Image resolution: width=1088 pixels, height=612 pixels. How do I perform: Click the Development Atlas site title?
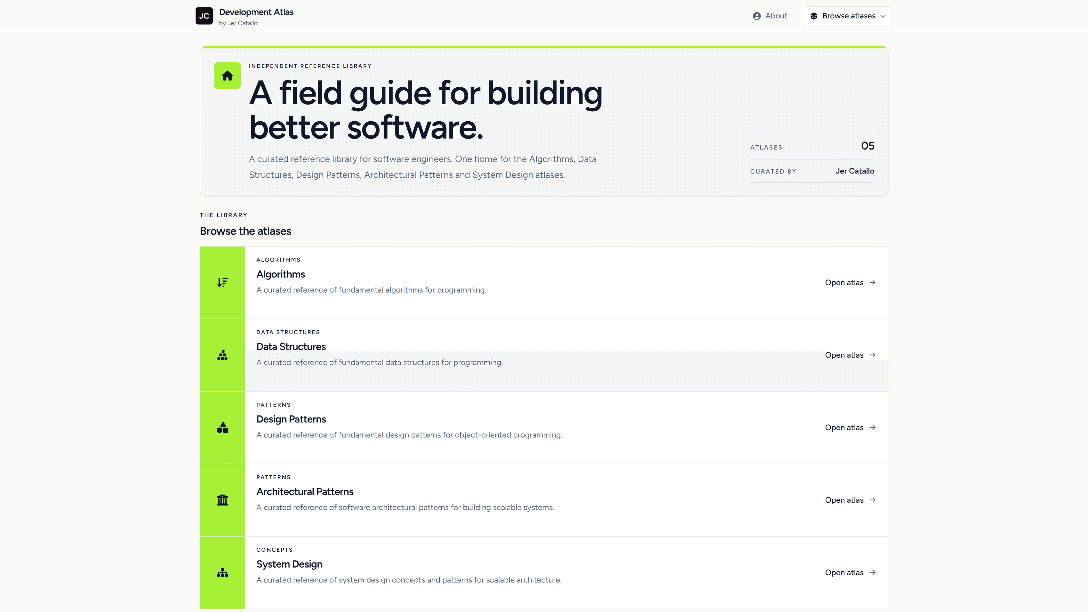click(256, 12)
